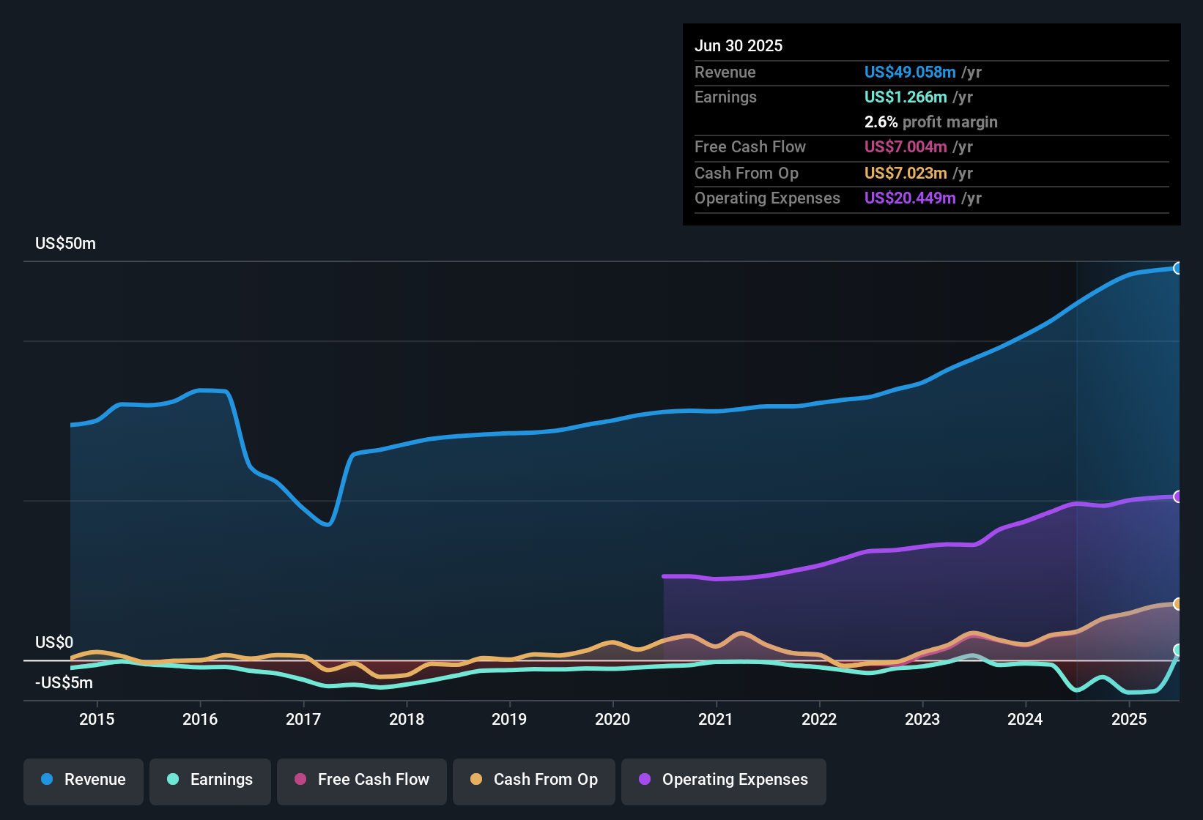Click the orange Cash From Op legend dot
The height and width of the screenshot is (820, 1203).
[477, 780]
